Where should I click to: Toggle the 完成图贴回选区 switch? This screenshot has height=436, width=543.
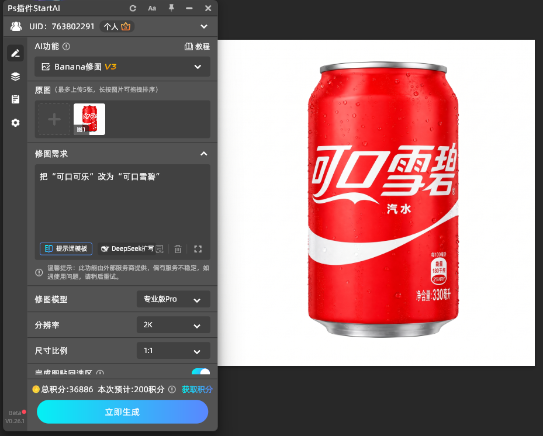[x=200, y=372]
